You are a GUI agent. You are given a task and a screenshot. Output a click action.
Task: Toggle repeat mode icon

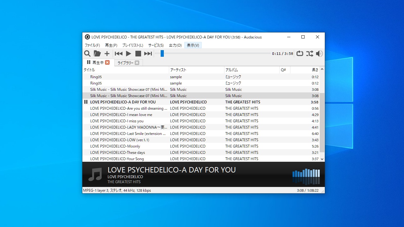(x=300, y=54)
